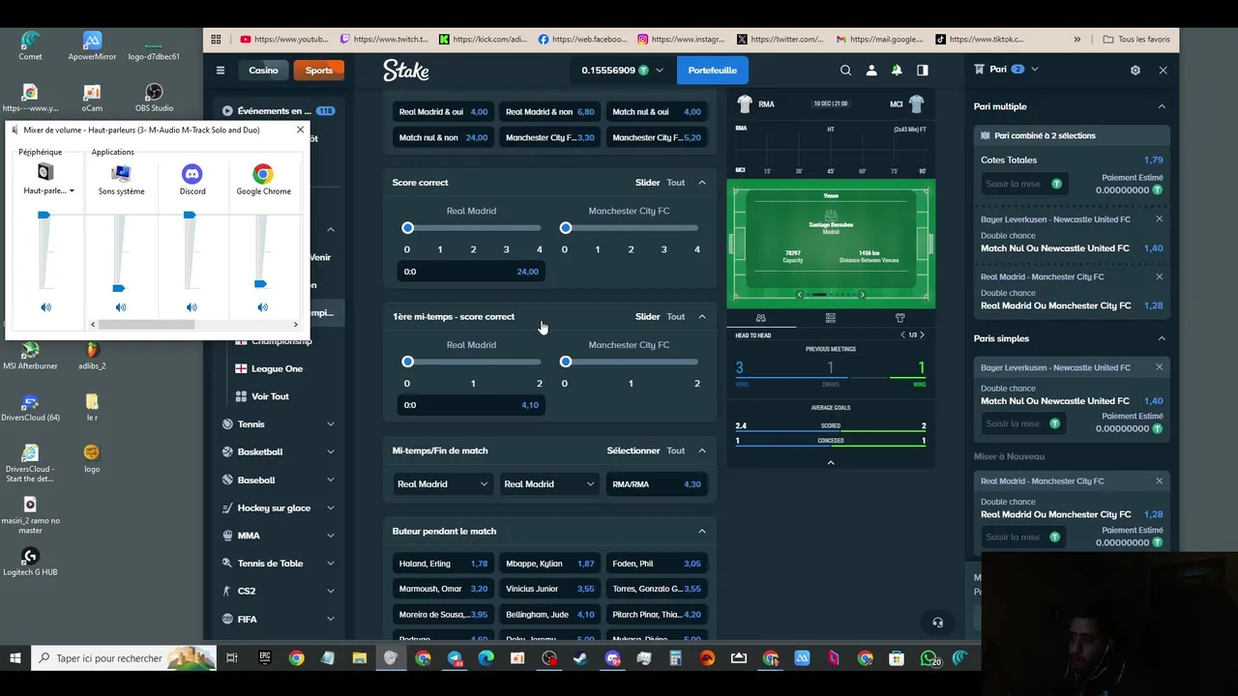Close the Pari bet slip panel
Image resolution: width=1238 pixels, height=696 pixels.
pos(1163,70)
